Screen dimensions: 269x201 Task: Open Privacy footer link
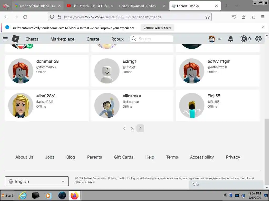(x=233, y=157)
